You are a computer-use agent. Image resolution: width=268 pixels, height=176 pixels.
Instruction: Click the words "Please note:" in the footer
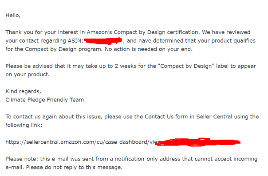[x=22, y=159]
